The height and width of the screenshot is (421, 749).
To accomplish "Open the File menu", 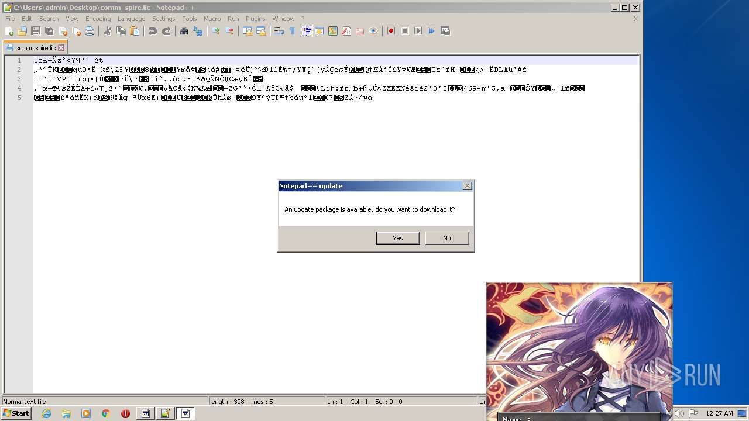I will coord(10,19).
